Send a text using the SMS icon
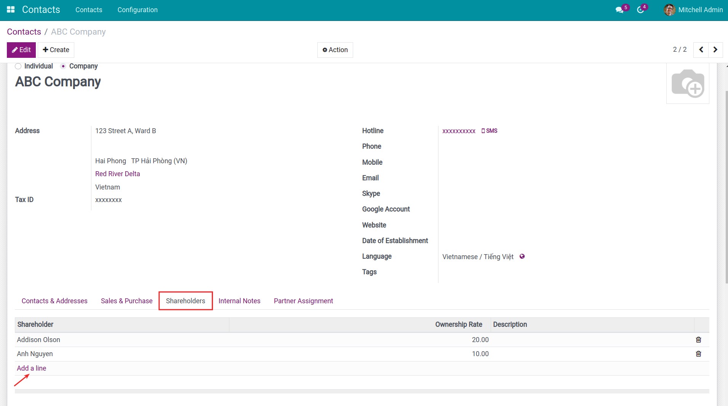The image size is (728, 406). pyautogui.click(x=490, y=131)
